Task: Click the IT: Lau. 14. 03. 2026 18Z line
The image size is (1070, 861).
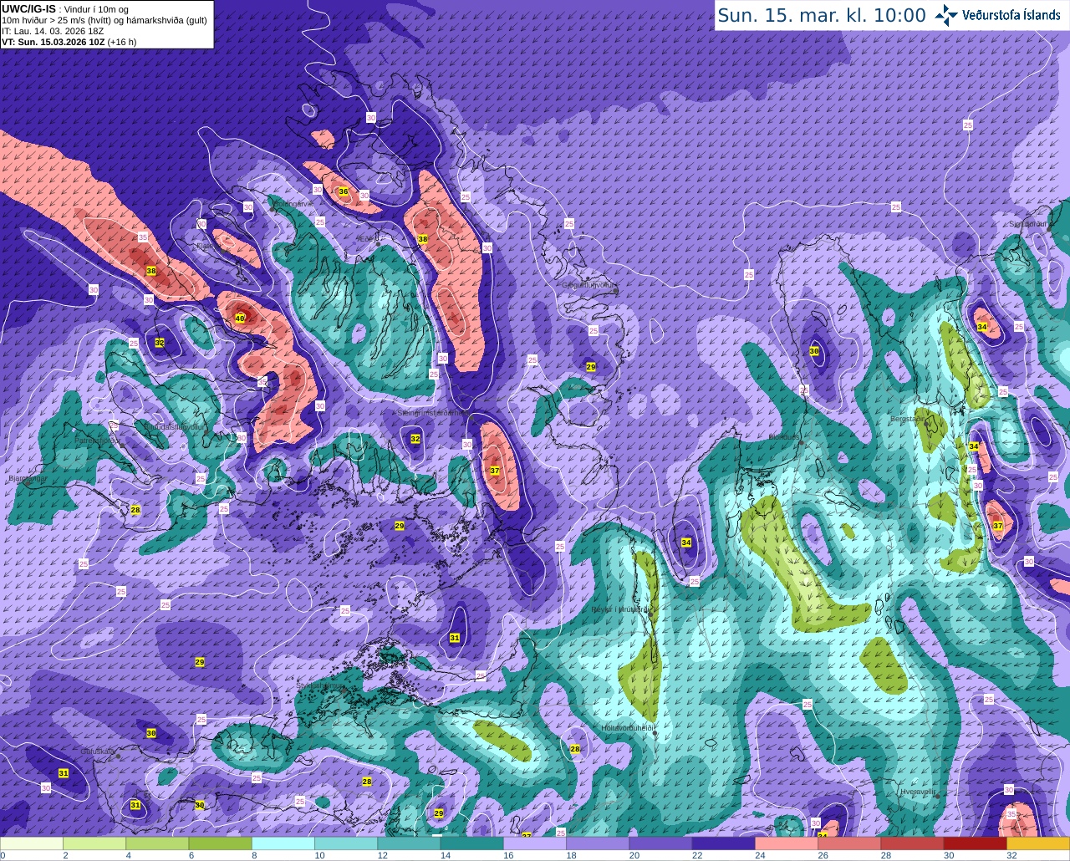Action: point(53,31)
